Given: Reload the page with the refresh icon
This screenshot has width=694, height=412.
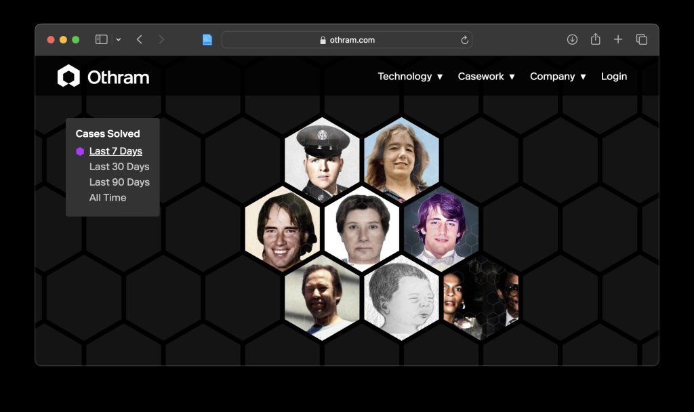Looking at the screenshot, I should pos(464,40).
